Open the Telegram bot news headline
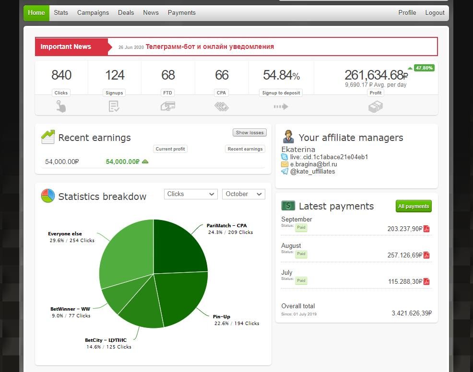Viewport: 473px width, 372px height. (x=210, y=47)
